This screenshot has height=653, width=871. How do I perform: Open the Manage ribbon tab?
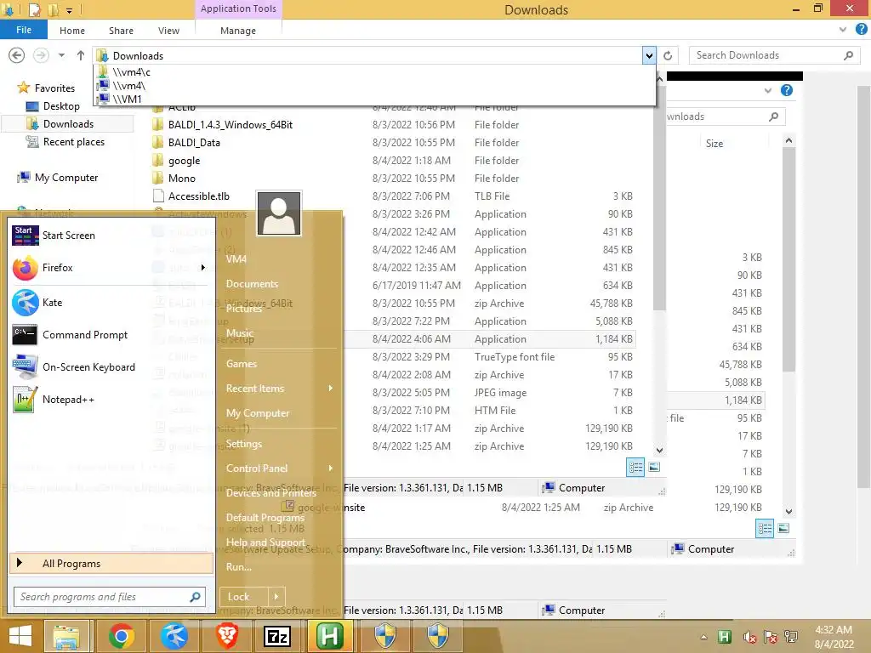pyautogui.click(x=238, y=31)
